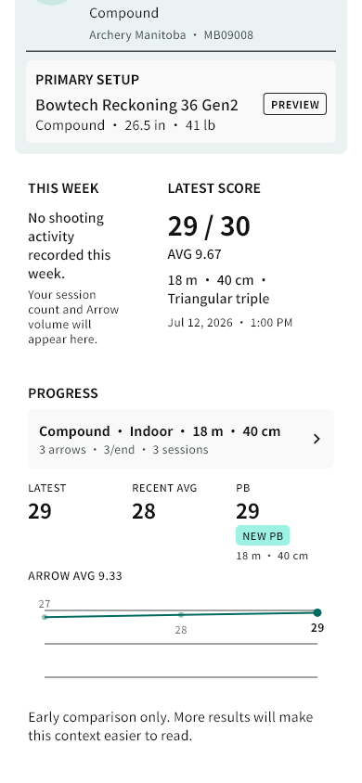Tap the LATEST value 29
Viewport: 362px width, 783px height.
pos(40,511)
